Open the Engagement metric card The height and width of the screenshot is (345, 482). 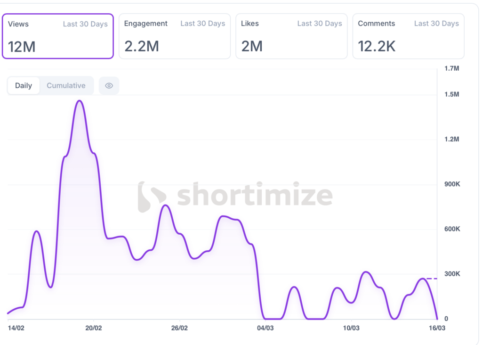[175, 36]
